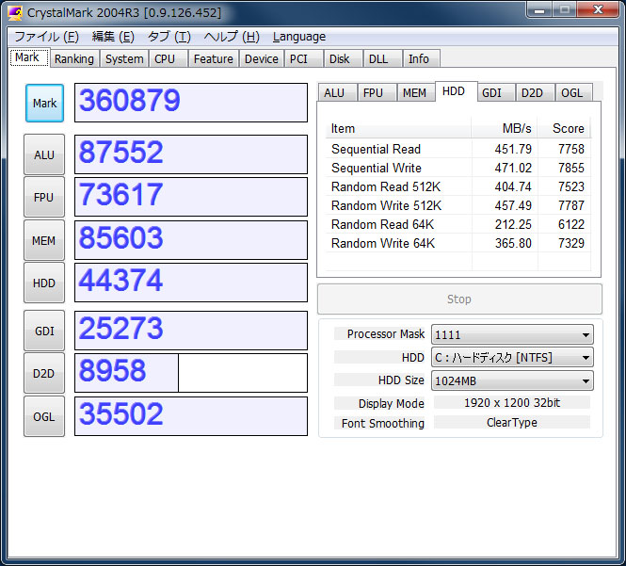
Task: Expand the HDD drive dropdown
Action: coord(512,357)
